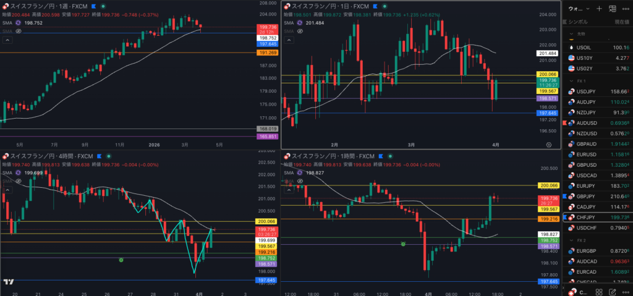Click the yellow 200.066 price line label on daily chart
633x296 pixels.
coord(548,74)
